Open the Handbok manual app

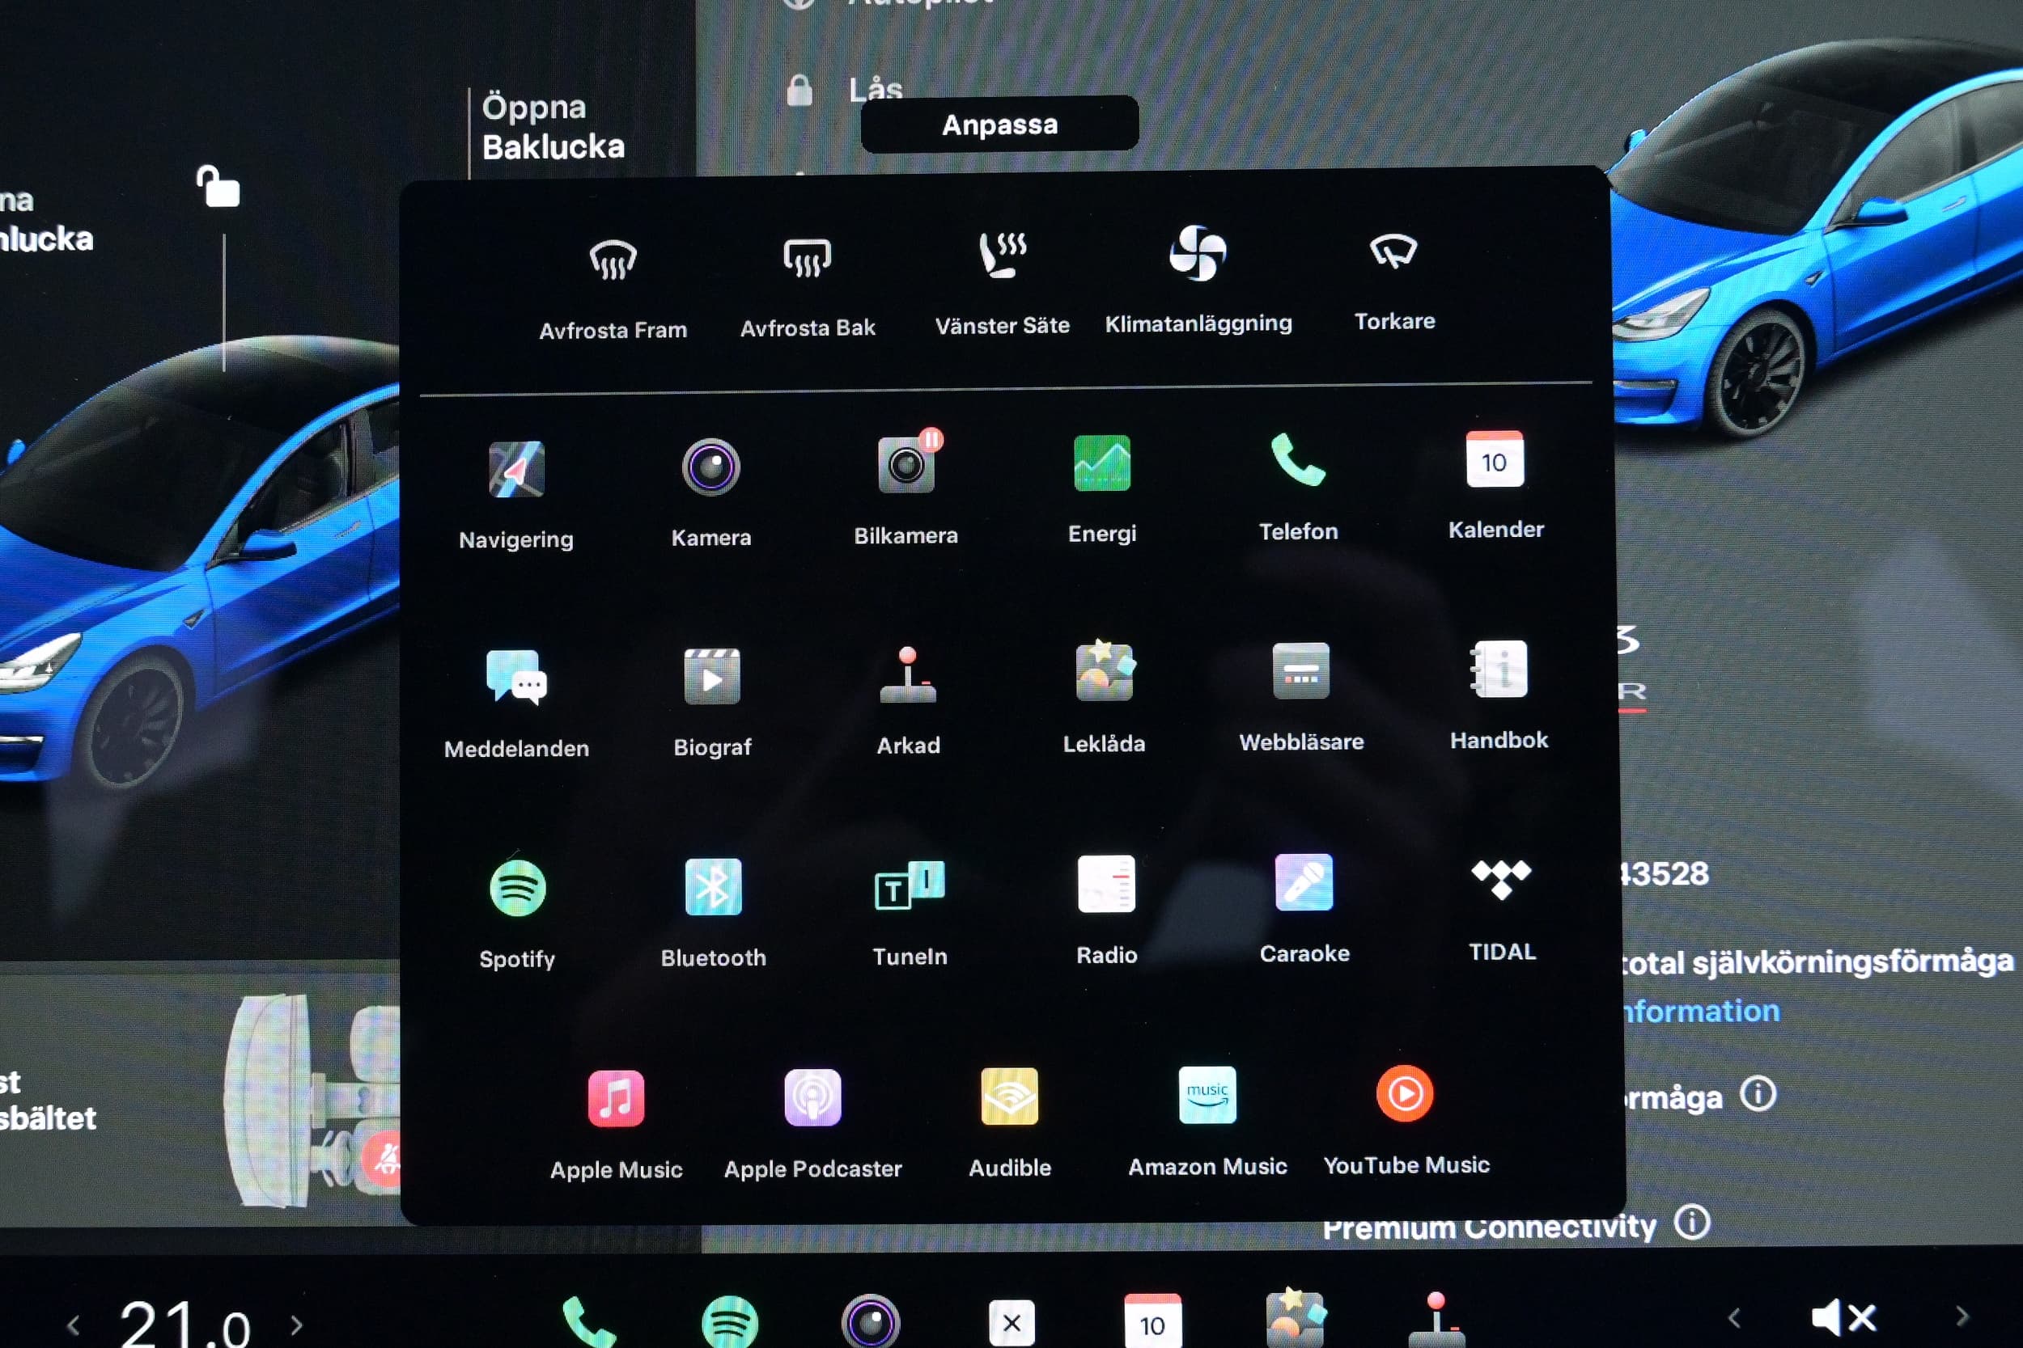(x=1499, y=669)
